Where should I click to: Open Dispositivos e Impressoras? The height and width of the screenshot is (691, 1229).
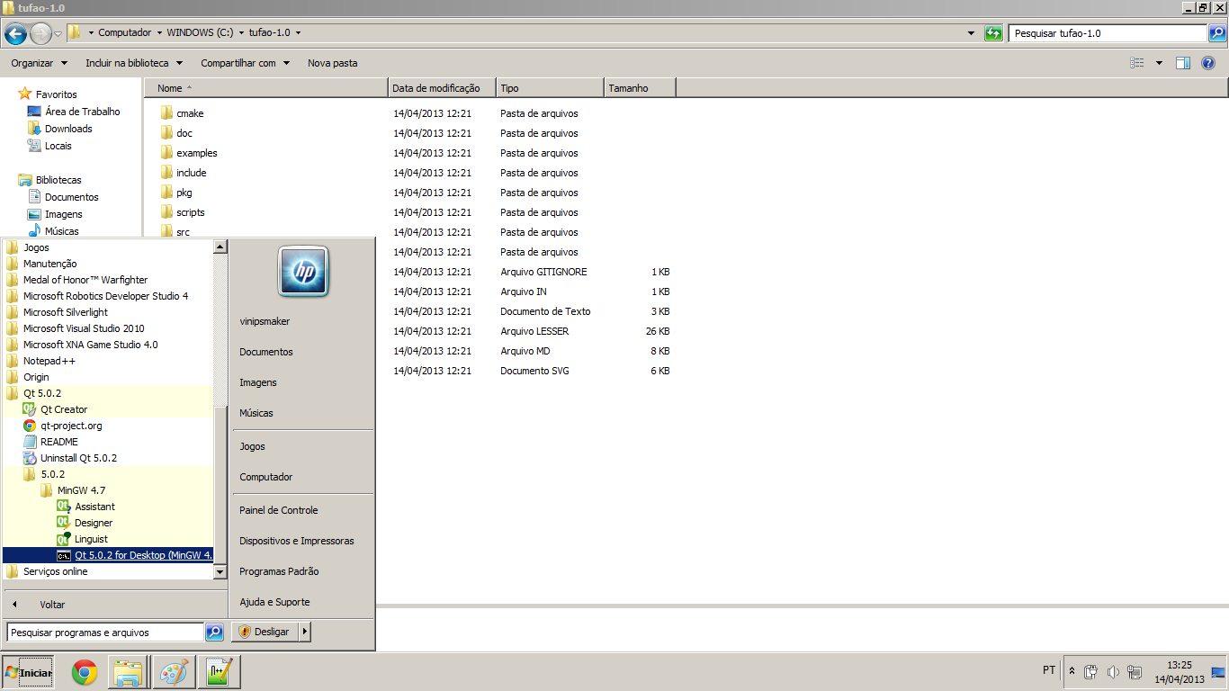297,541
